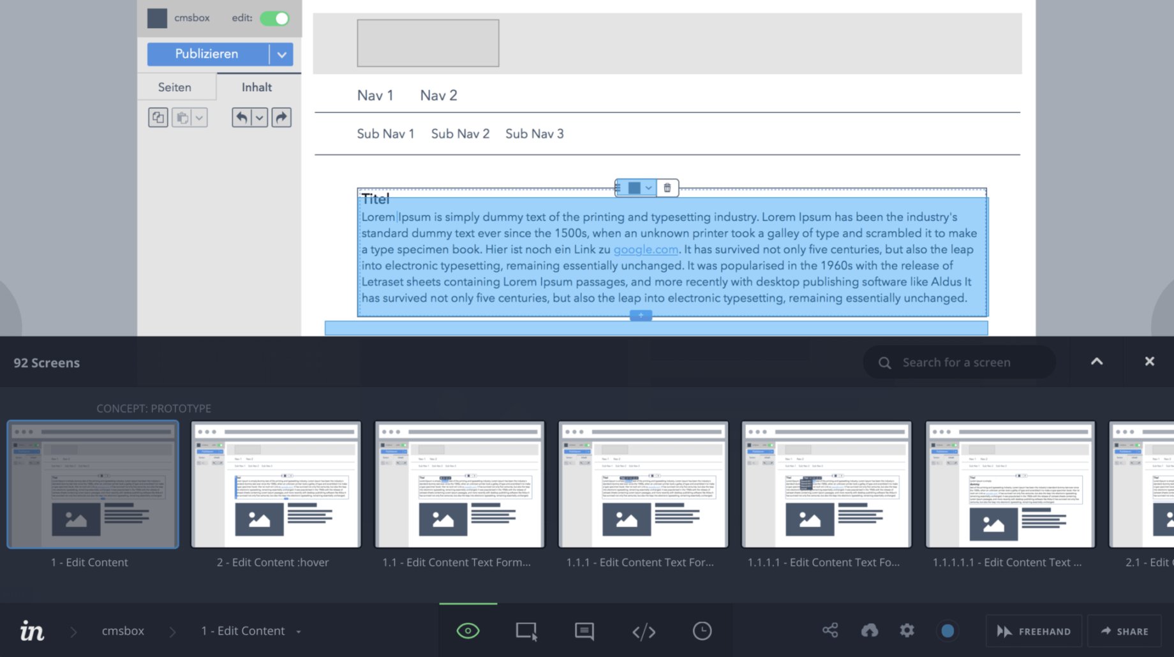The width and height of the screenshot is (1174, 657).
Task: Open the 1 - Edit Content screen menu
Action: (x=298, y=631)
